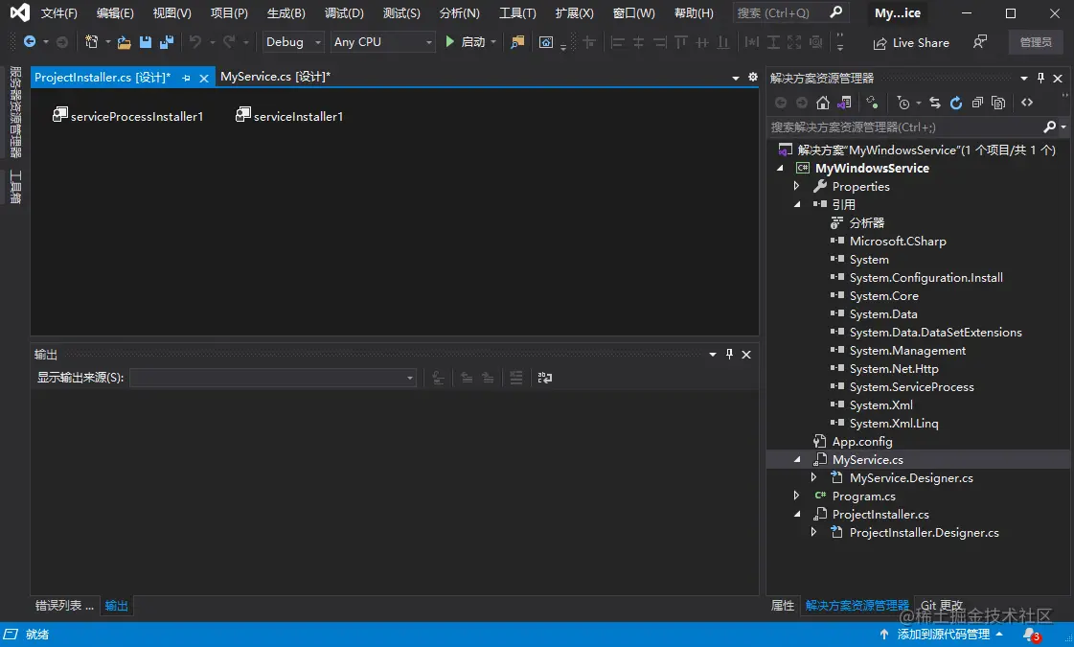
Task: Toggle the Show All Files icon
Action: pyautogui.click(x=998, y=103)
